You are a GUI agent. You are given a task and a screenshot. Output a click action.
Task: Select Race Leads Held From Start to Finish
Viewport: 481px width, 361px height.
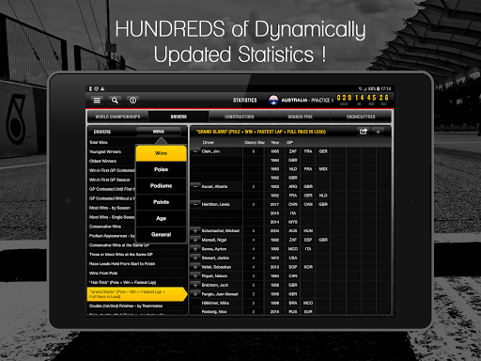point(137,264)
